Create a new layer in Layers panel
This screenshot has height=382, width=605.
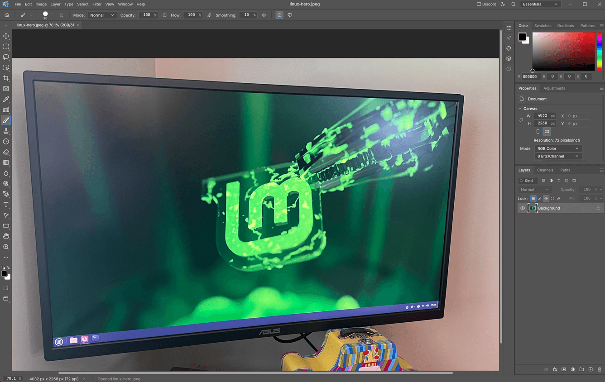click(x=591, y=369)
